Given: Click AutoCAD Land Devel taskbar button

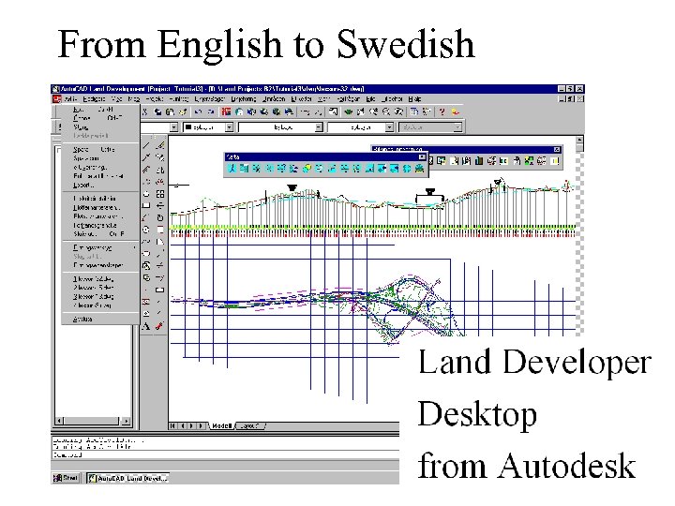Looking at the screenshot, I should [127, 478].
